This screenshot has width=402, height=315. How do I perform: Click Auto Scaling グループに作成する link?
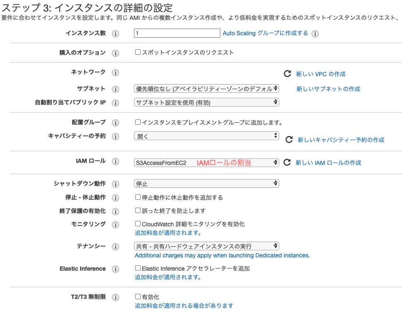266,33
